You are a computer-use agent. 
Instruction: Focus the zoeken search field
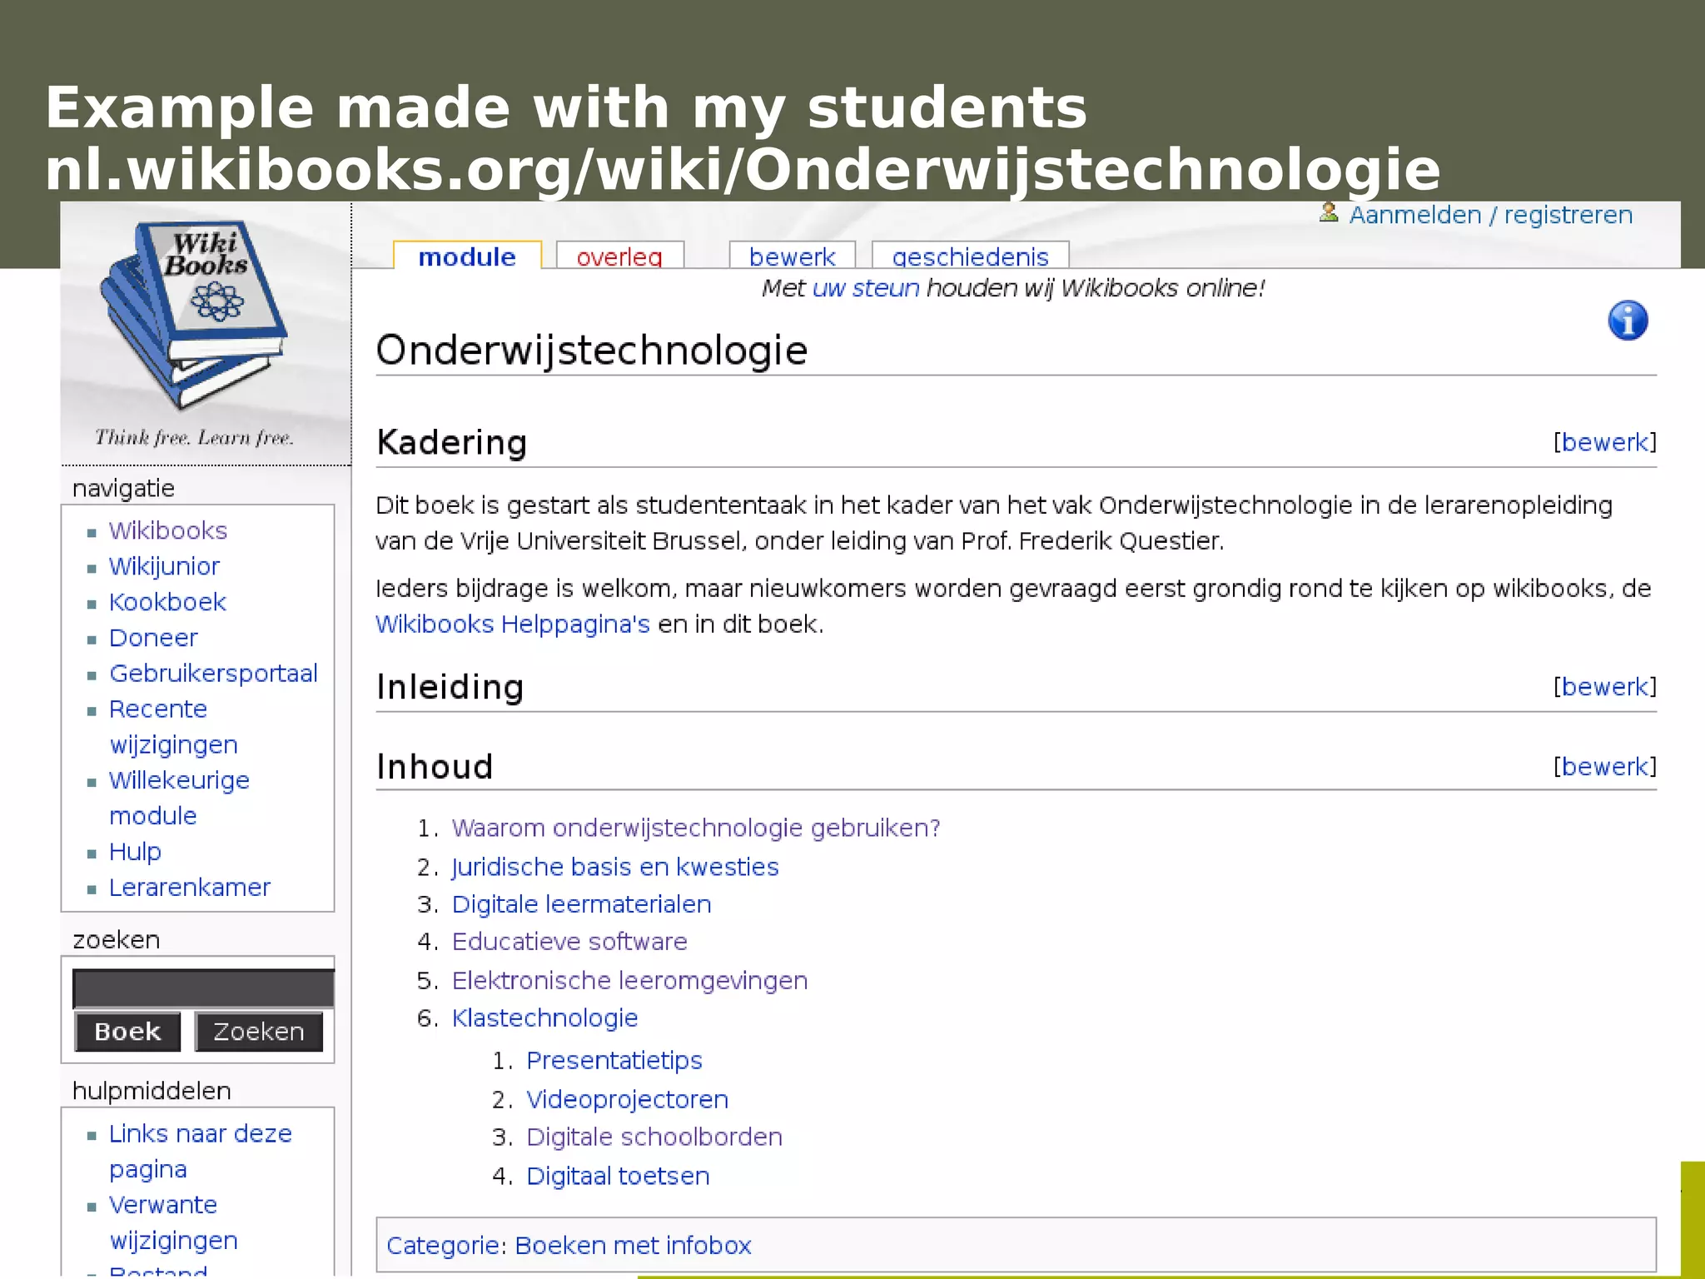(x=203, y=988)
